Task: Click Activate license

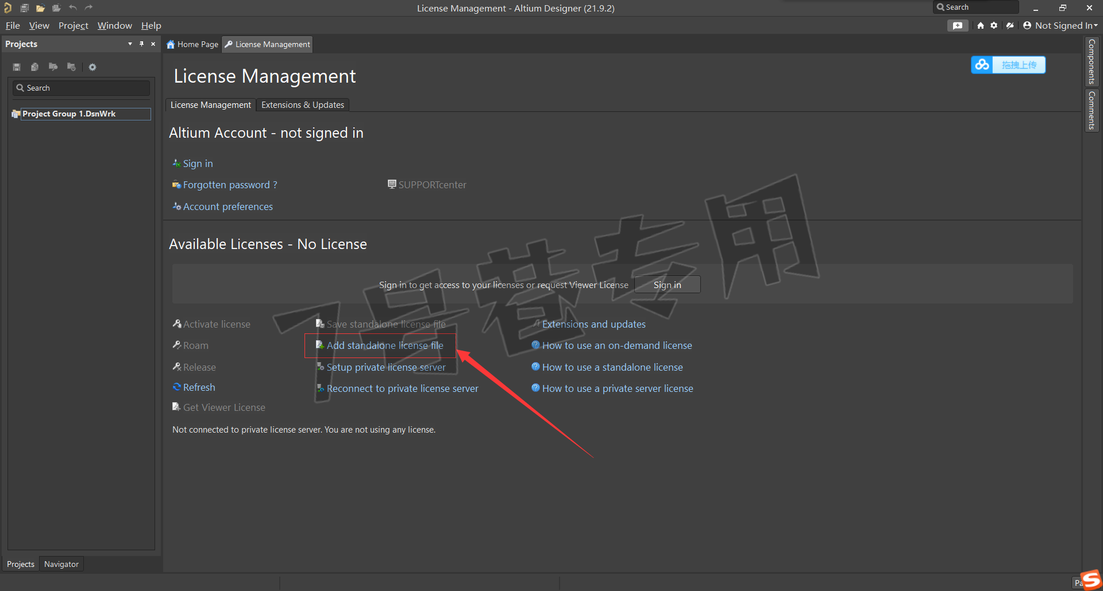Action: pos(217,324)
